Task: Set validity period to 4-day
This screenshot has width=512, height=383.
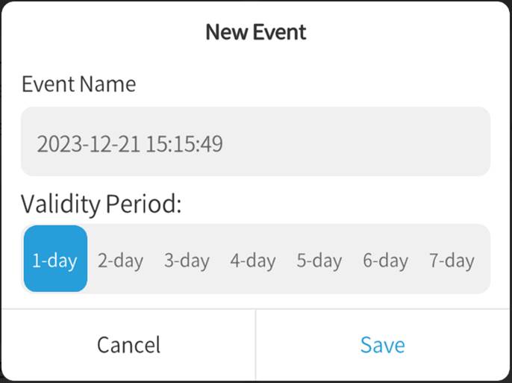Action: tap(253, 260)
